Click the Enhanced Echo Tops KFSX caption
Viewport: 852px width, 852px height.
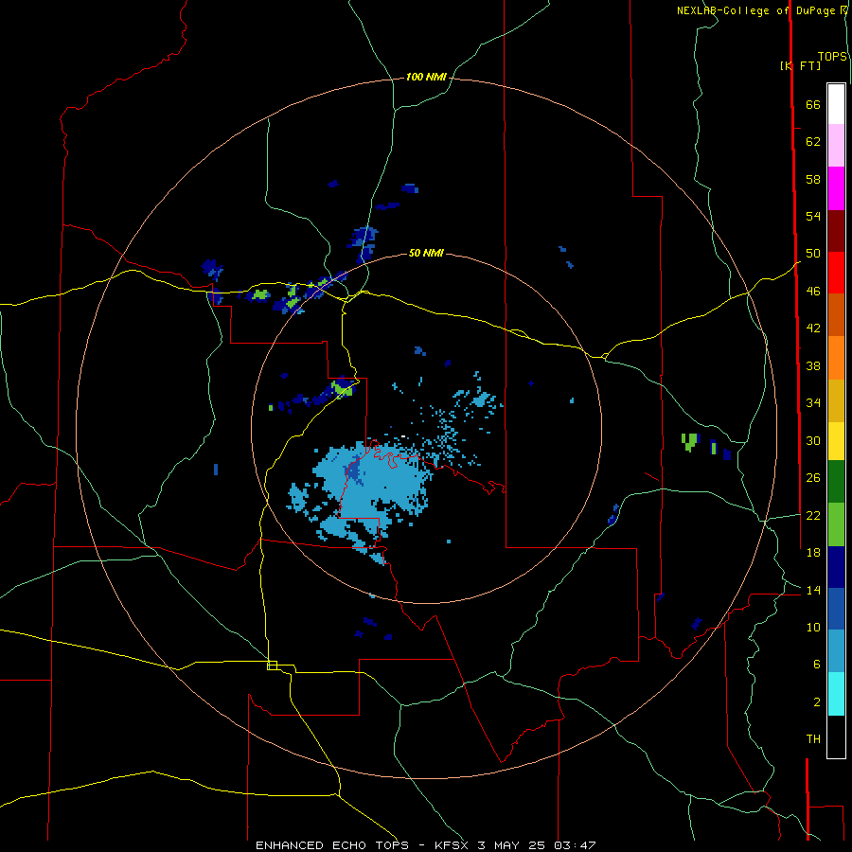click(x=425, y=845)
